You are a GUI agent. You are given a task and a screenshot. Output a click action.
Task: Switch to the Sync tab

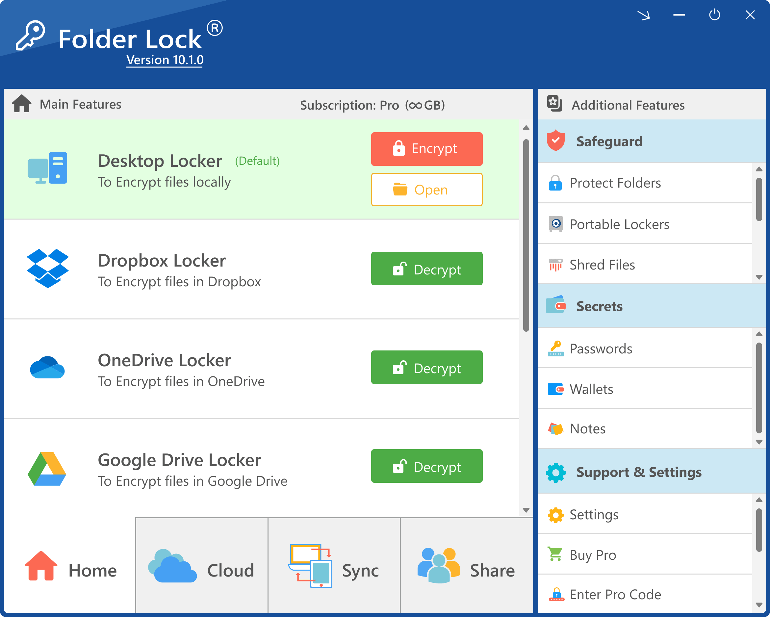coord(334,566)
